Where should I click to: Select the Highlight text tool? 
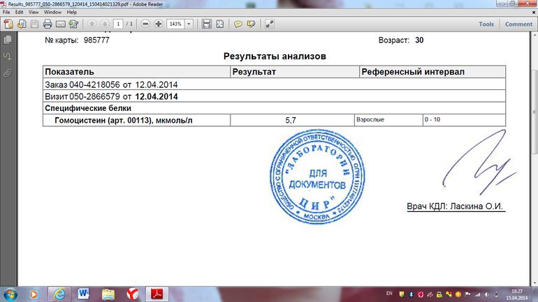pyautogui.click(x=250, y=24)
